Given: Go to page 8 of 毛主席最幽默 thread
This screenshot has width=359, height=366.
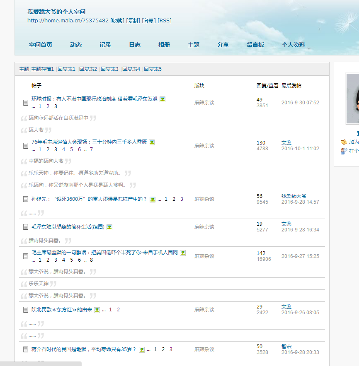Looking at the screenshot, I should 91,260.
